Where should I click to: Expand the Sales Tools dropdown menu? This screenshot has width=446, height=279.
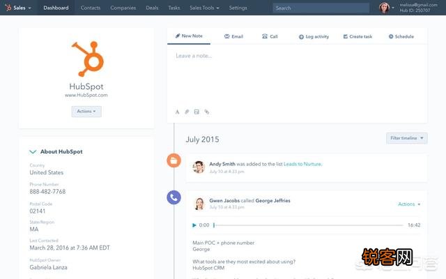coord(204,8)
